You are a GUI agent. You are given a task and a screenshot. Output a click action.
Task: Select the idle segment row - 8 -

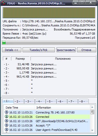click(18, 93)
